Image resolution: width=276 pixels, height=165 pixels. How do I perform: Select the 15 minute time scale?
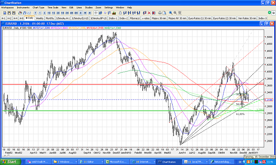click(x=53, y=13)
